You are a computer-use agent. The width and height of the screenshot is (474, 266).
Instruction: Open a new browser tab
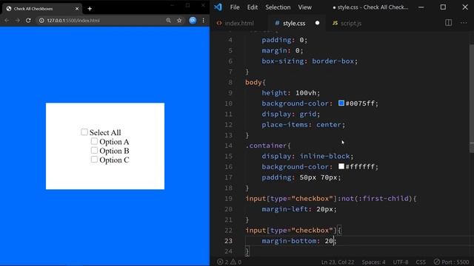(90, 9)
